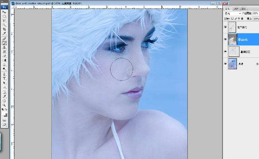Image resolution: width=259 pixels, height=159 pixels.
Task: Toggle lock transparent pixels
Action: (x=232, y=19)
